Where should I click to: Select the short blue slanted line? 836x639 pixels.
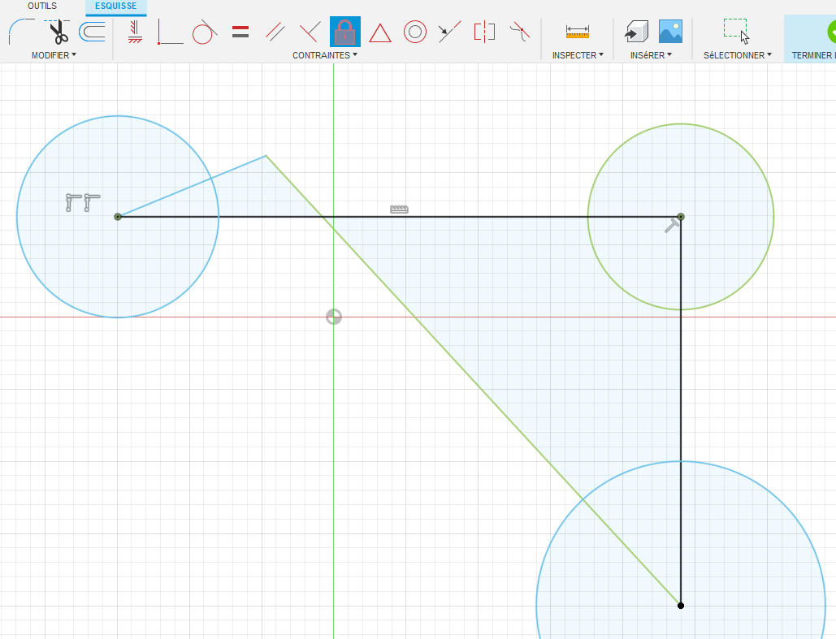(192, 186)
